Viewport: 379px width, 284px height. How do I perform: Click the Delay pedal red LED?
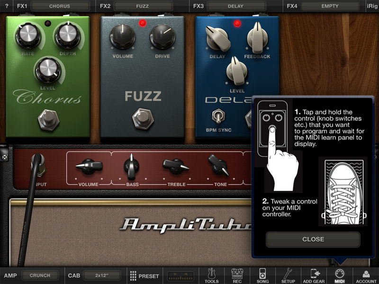pos(237,23)
